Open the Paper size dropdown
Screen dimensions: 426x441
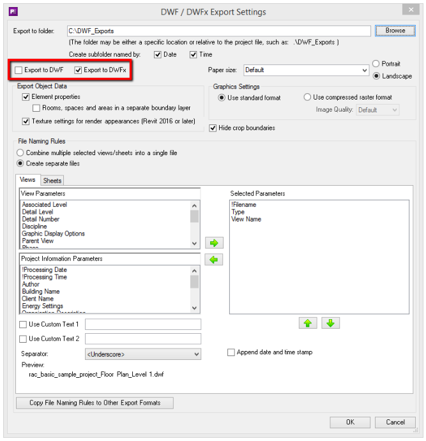(x=307, y=70)
